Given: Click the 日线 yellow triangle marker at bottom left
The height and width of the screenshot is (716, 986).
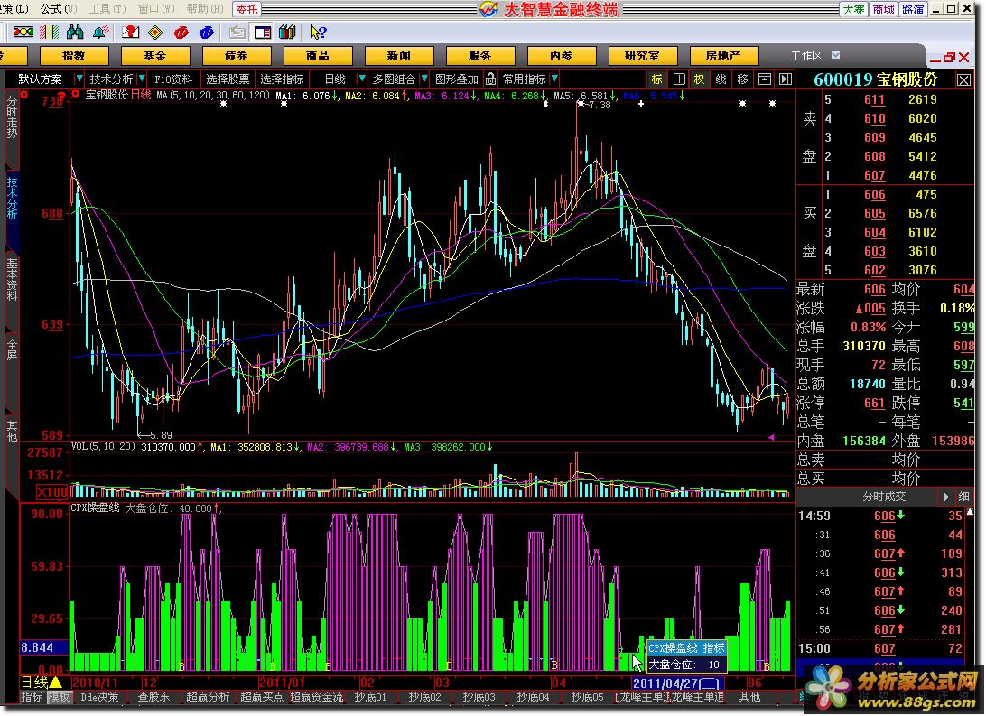Looking at the screenshot, I should [55, 682].
